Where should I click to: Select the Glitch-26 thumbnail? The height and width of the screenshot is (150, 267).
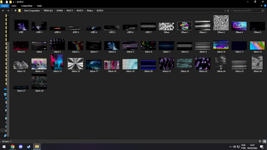(257, 62)
